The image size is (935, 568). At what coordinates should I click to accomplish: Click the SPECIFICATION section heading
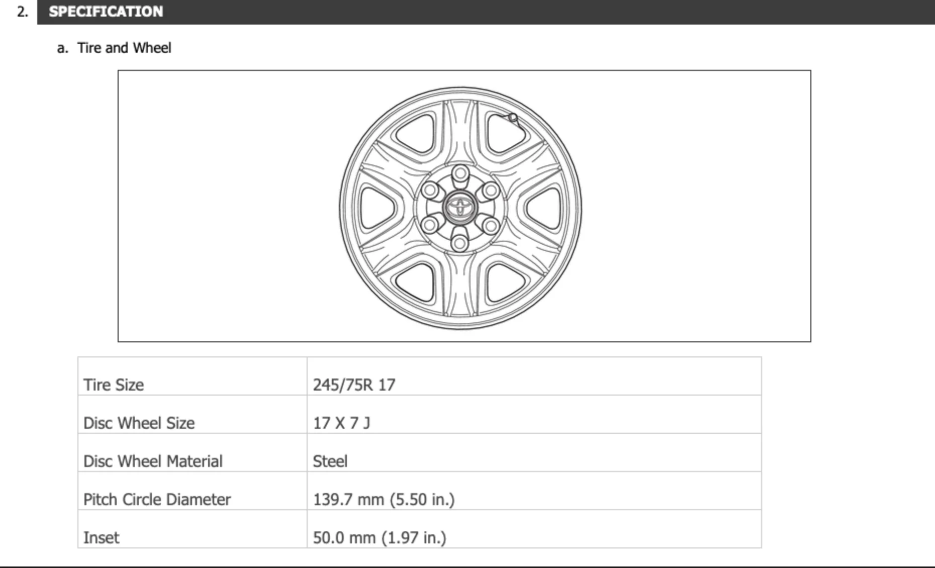tap(106, 12)
